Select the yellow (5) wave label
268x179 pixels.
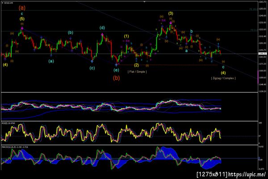[x=22, y=19]
